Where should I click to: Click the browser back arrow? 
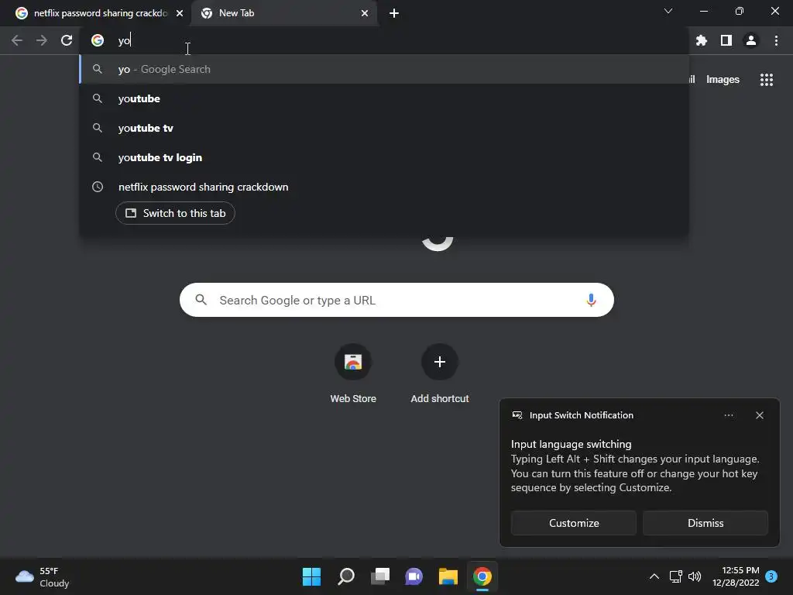[x=17, y=40]
